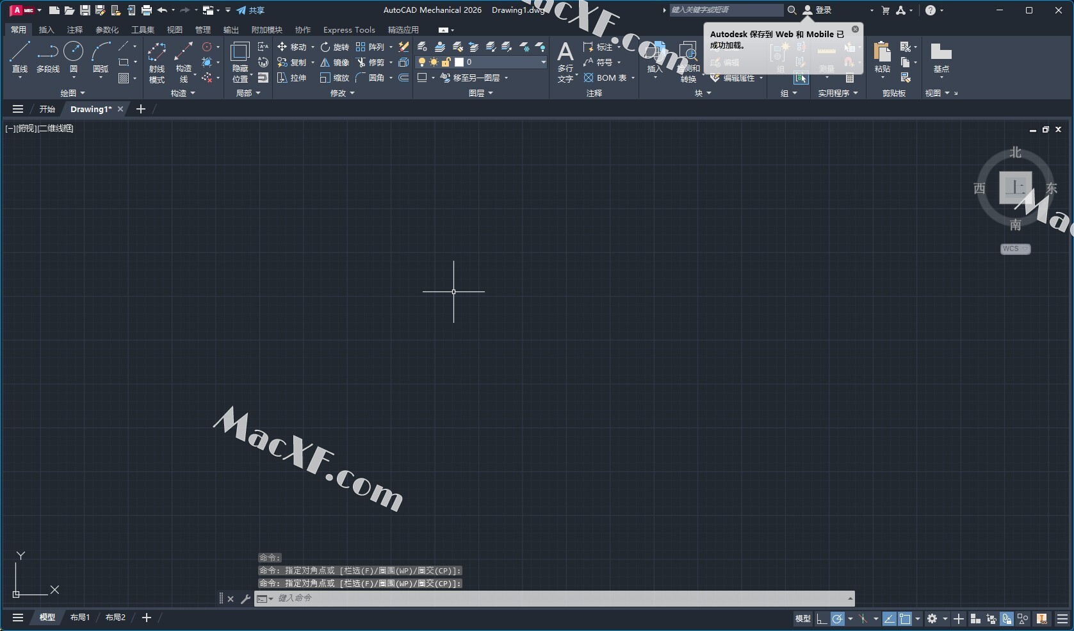Toggle ortho mode in the status bar

pos(822,619)
